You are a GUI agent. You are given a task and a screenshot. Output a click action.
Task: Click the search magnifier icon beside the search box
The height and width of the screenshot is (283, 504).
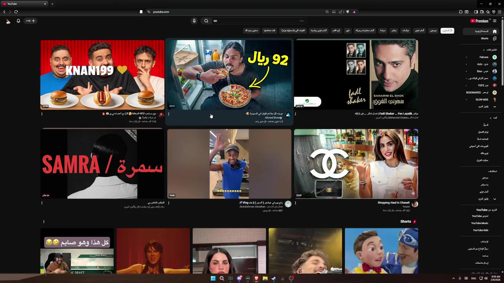click(x=206, y=21)
